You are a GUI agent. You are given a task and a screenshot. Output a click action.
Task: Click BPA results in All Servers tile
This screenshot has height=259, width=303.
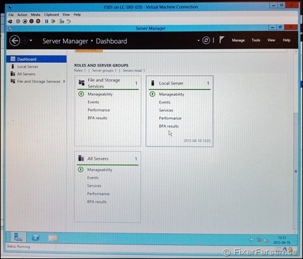pos(97,202)
